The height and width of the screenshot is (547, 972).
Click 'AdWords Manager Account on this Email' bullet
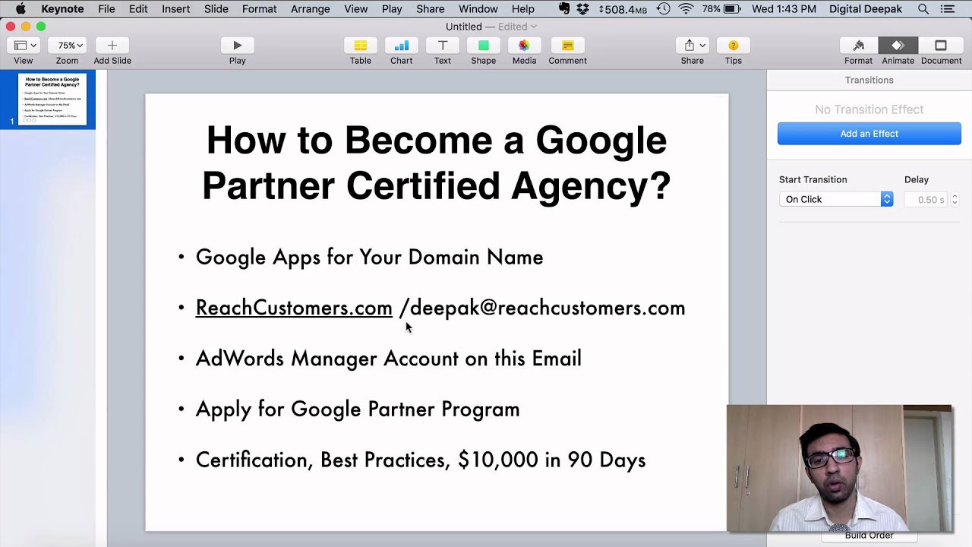click(x=388, y=359)
